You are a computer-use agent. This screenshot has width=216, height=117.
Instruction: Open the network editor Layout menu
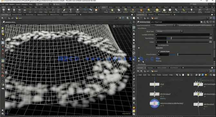click(165, 75)
